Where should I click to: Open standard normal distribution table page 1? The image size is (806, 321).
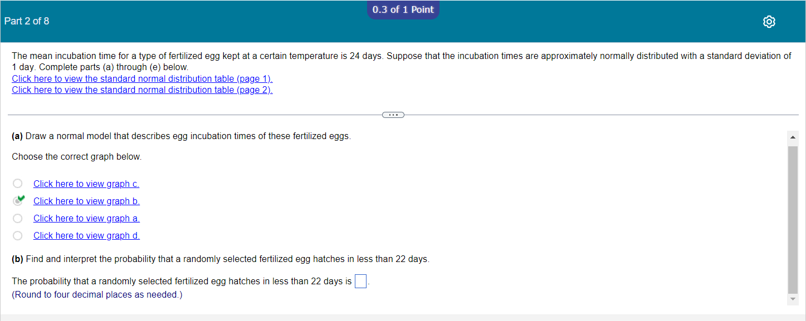142,78
